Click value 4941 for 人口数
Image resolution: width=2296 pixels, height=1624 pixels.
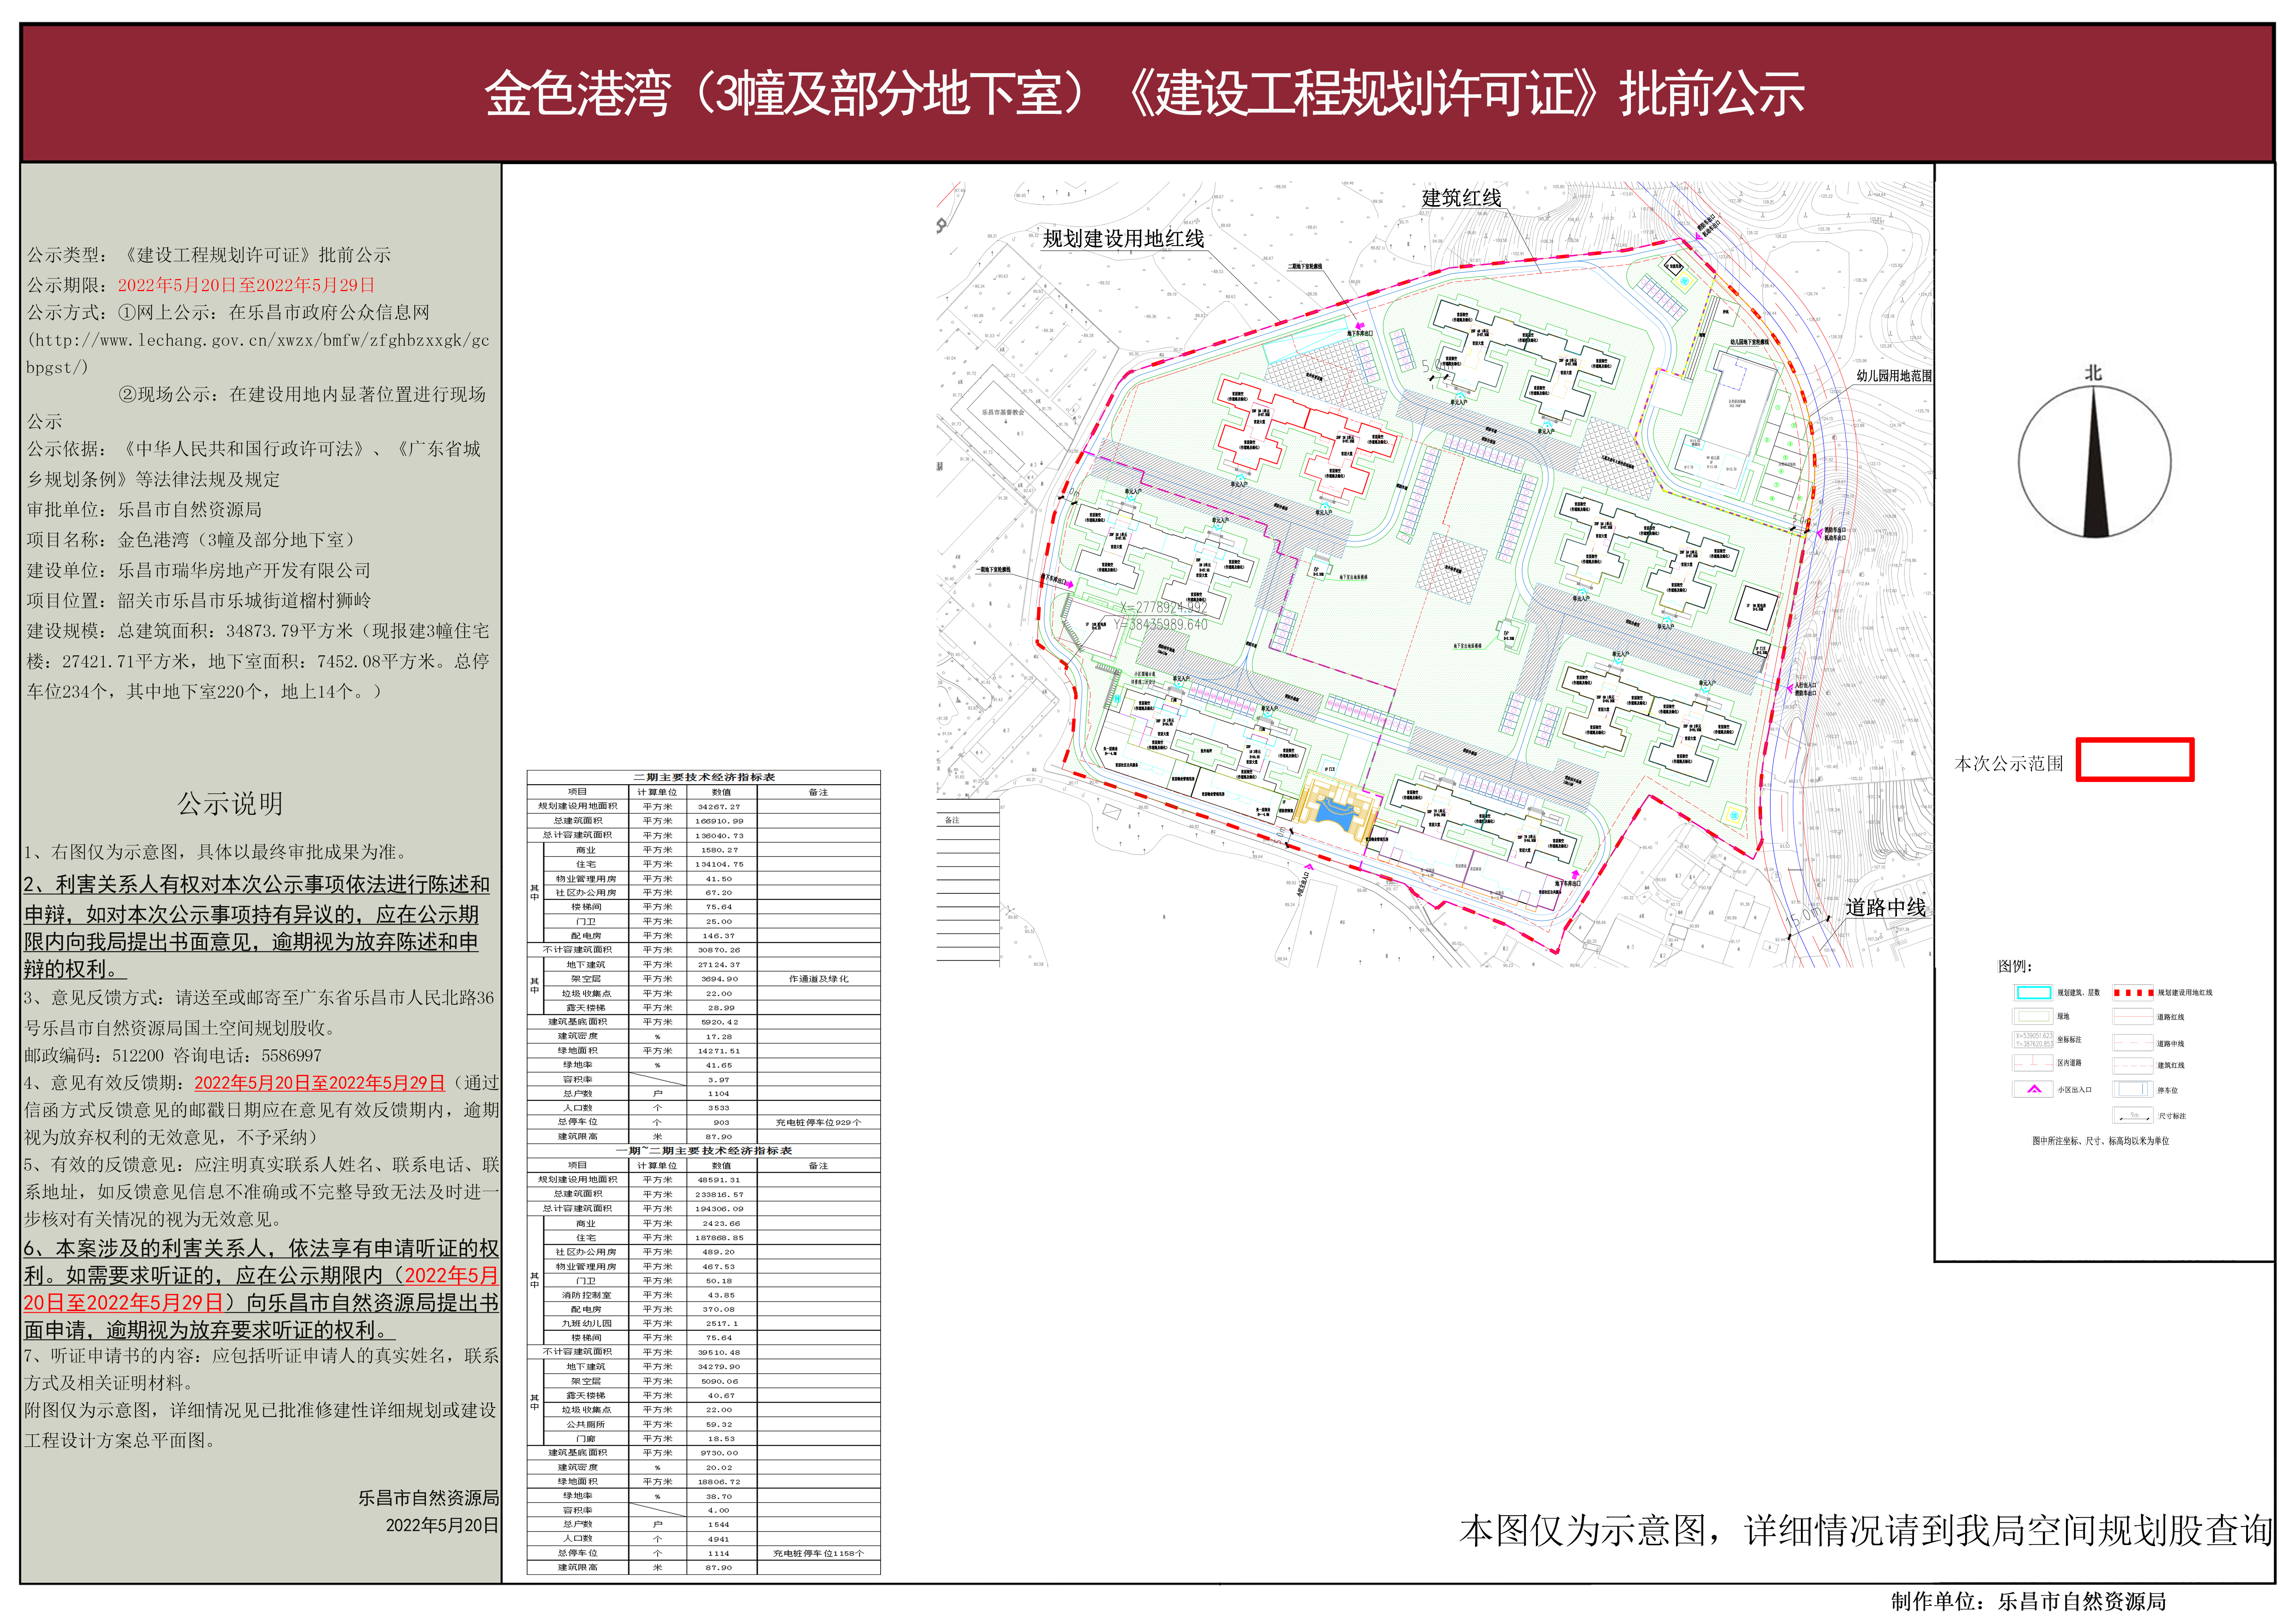[x=719, y=1539]
